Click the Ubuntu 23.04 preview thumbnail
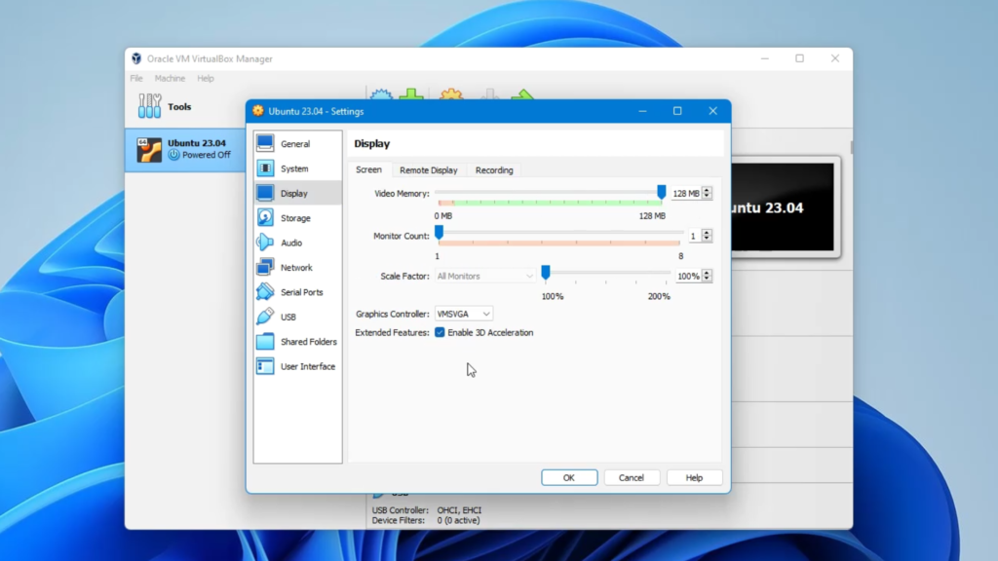Viewport: 998px width, 561px height. 783,207
